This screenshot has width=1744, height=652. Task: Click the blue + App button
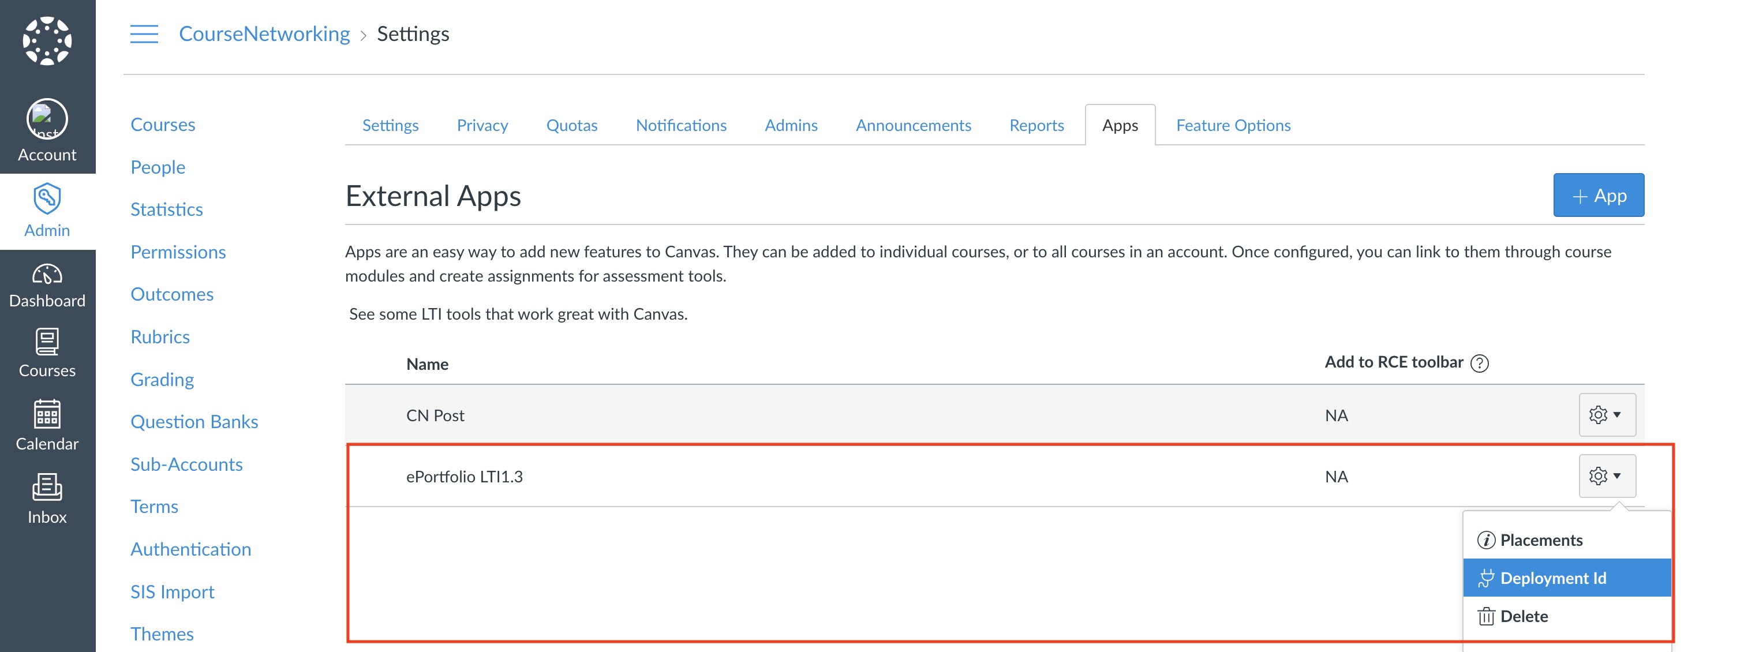tap(1598, 196)
